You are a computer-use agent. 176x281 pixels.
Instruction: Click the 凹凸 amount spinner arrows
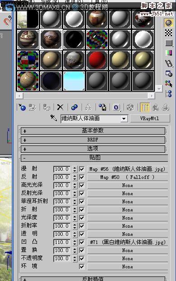[74, 242]
